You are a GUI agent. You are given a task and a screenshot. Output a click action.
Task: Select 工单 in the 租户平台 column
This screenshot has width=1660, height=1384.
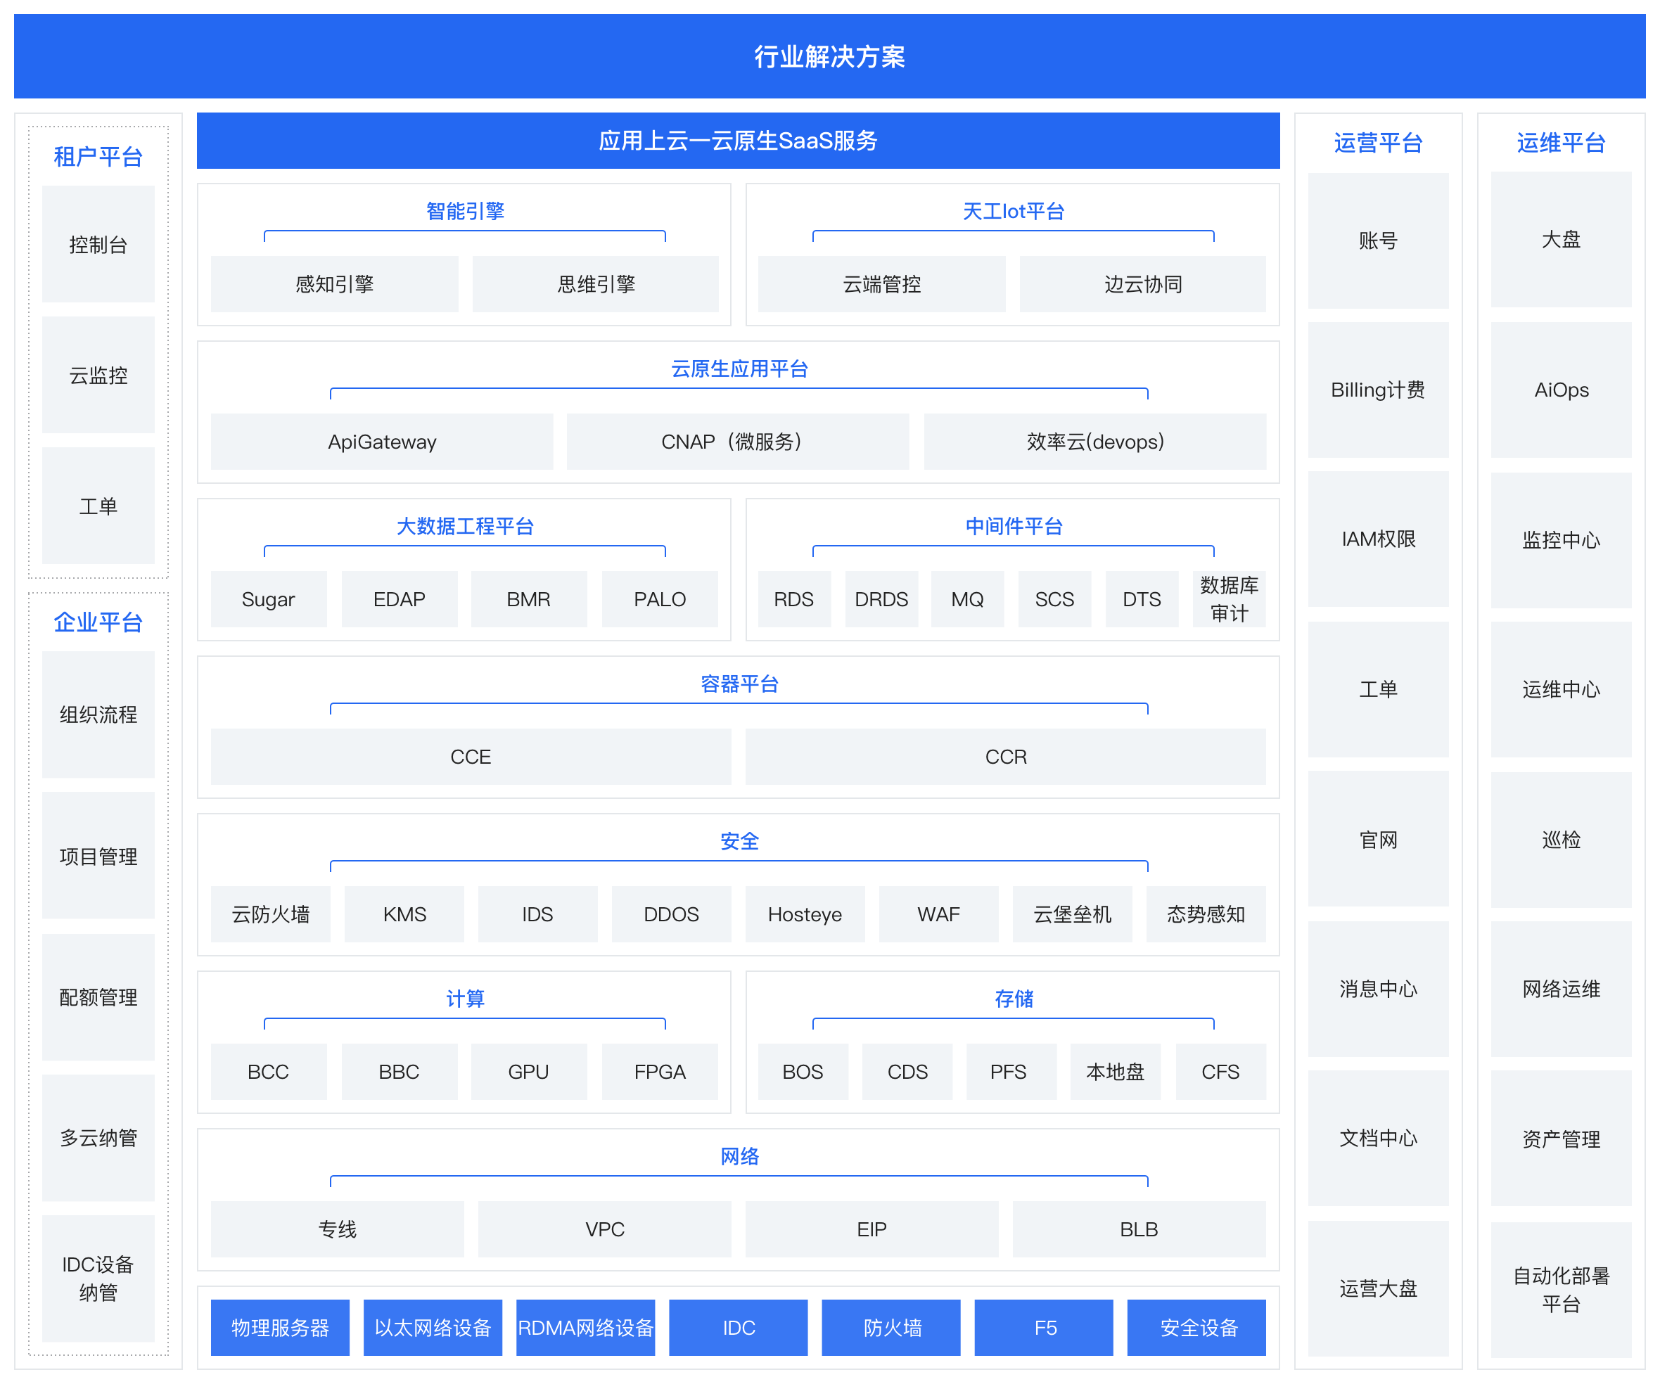click(x=98, y=506)
